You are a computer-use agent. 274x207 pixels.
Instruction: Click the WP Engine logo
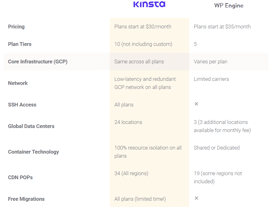tap(229, 6)
